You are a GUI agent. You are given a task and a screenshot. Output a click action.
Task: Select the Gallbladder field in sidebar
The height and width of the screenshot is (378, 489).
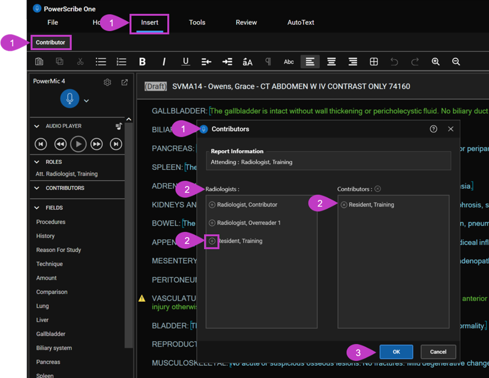pyautogui.click(x=51, y=334)
